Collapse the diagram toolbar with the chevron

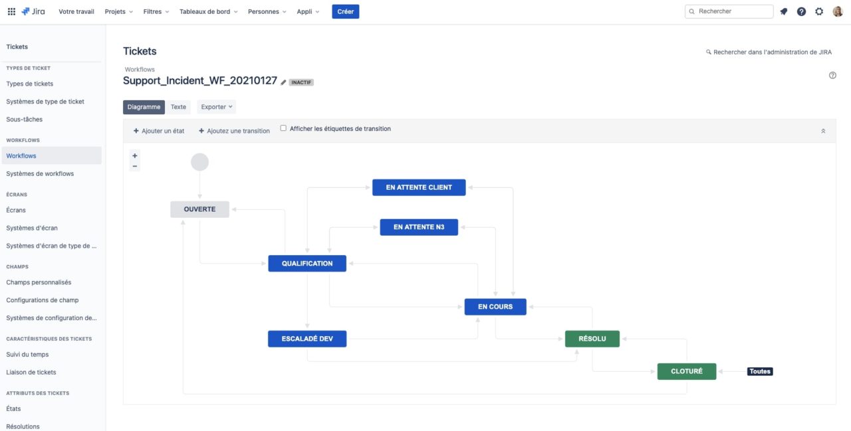point(822,131)
